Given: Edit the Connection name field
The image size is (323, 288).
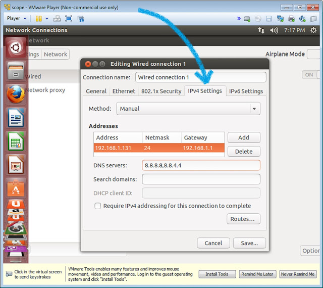Looking at the screenshot, I should point(201,77).
